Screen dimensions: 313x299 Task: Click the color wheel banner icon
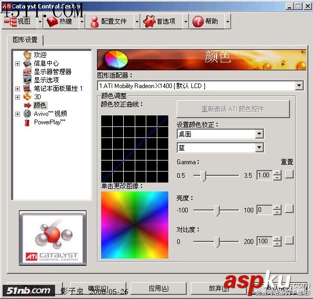click(116, 59)
